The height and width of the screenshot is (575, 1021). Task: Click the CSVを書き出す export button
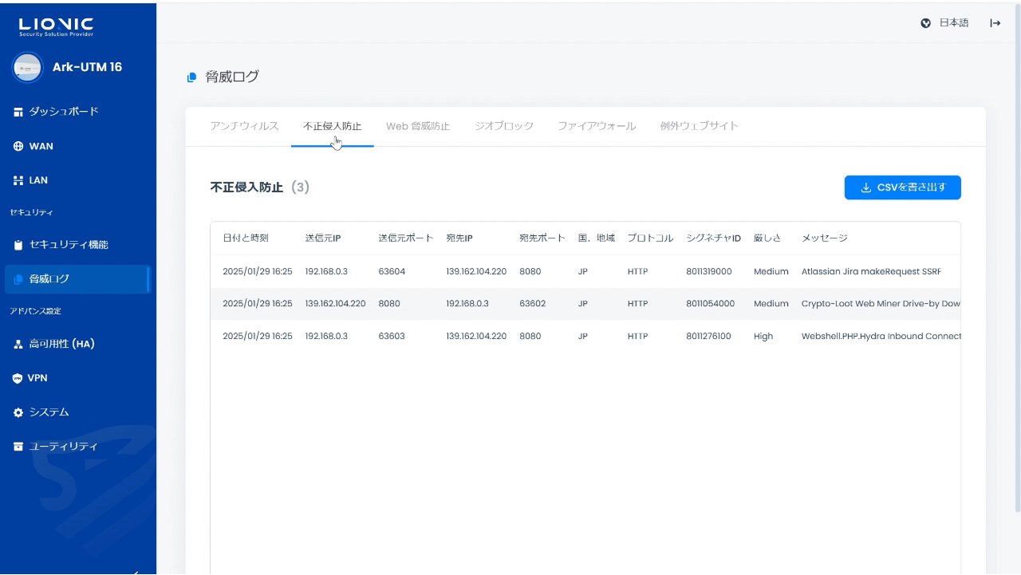(902, 187)
